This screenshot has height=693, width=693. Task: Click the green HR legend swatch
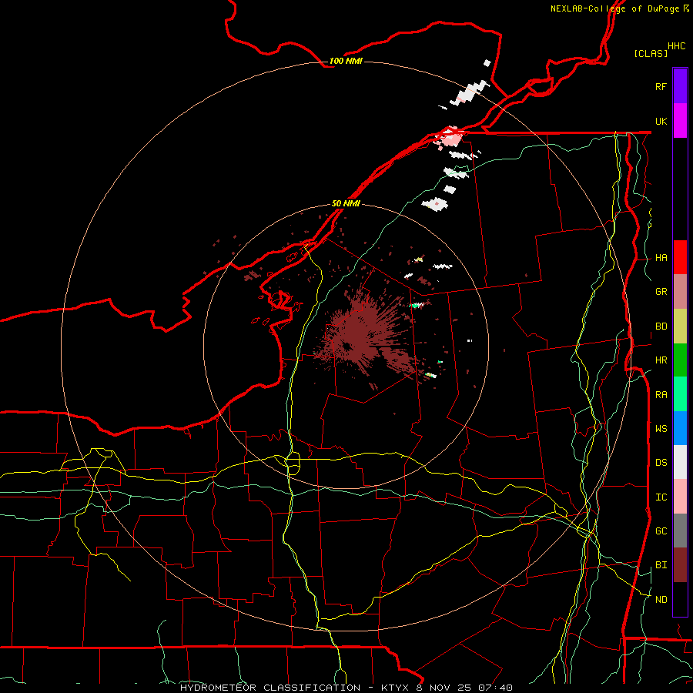(x=680, y=360)
